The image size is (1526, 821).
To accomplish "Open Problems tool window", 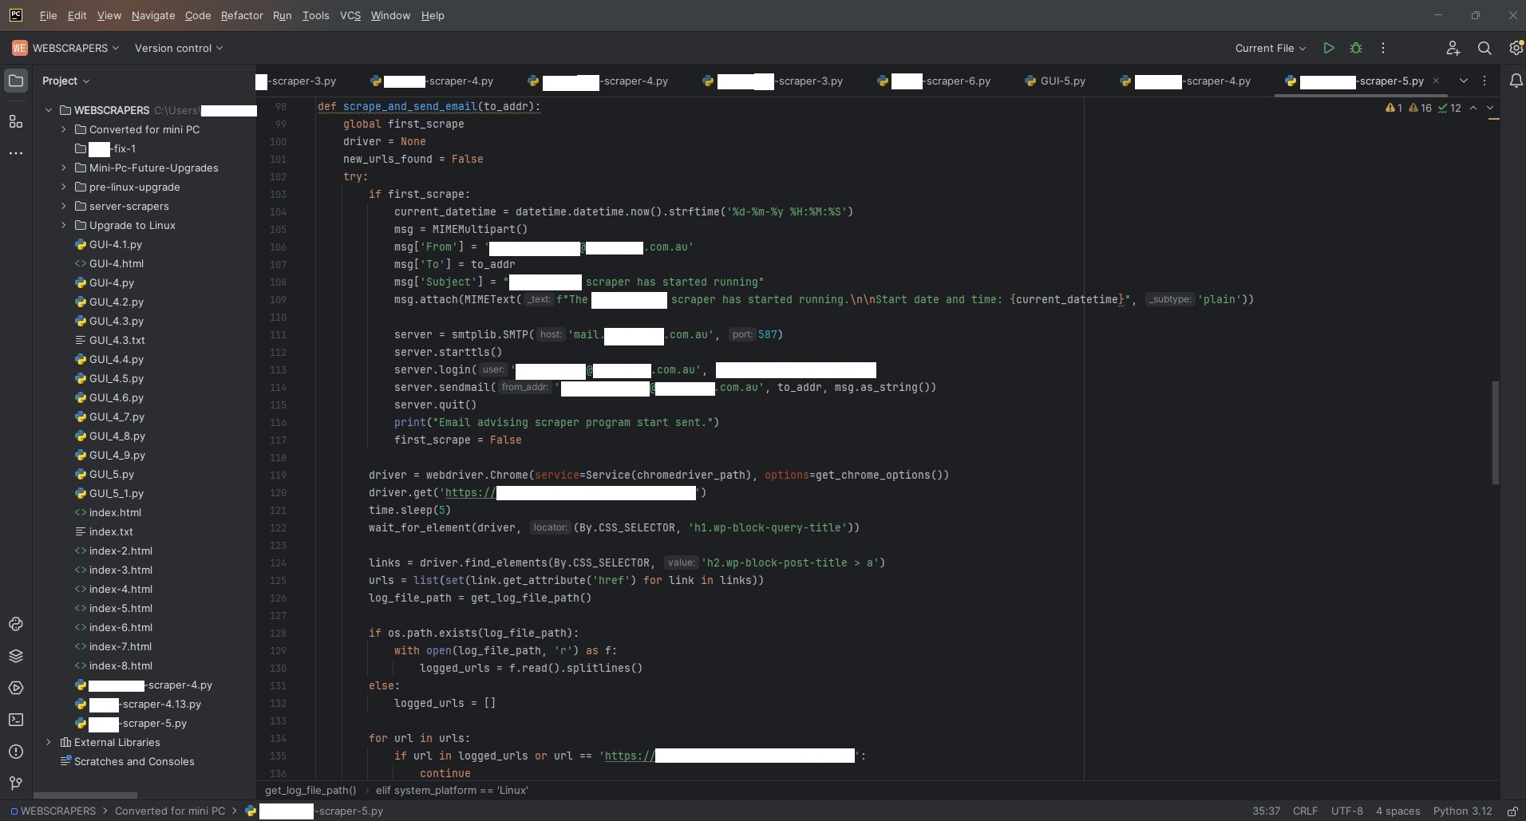I will pyautogui.click(x=16, y=752).
